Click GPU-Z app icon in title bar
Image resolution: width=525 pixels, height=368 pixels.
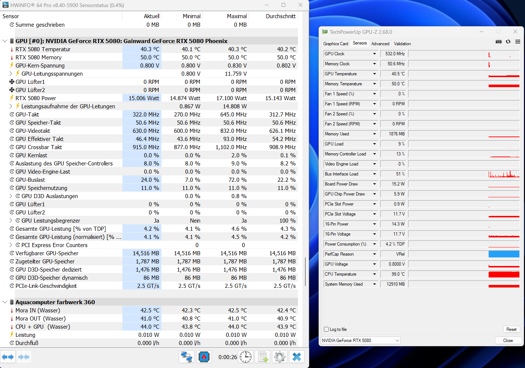325,32
